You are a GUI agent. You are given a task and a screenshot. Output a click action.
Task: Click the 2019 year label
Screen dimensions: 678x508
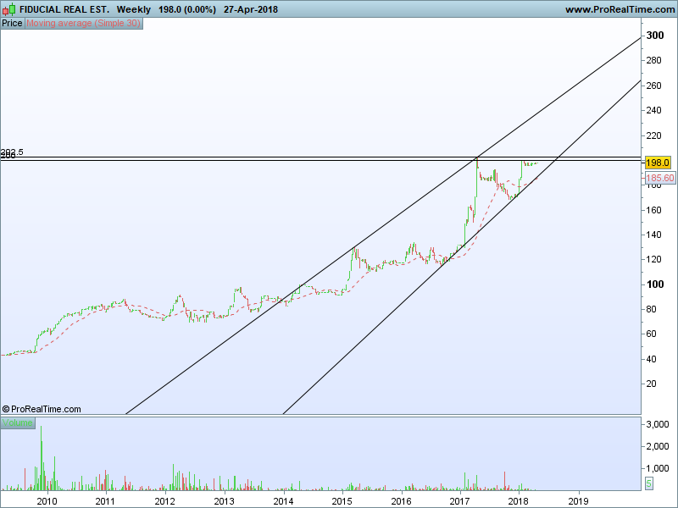tap(578, 501)
